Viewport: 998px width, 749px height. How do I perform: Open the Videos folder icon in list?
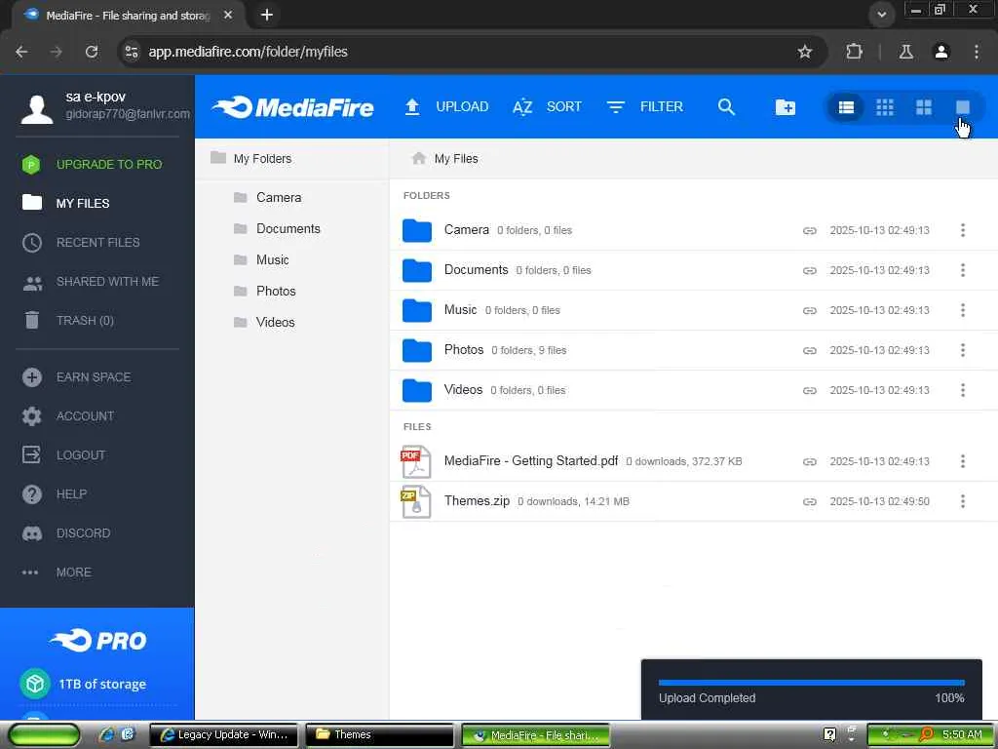[417, 390]
